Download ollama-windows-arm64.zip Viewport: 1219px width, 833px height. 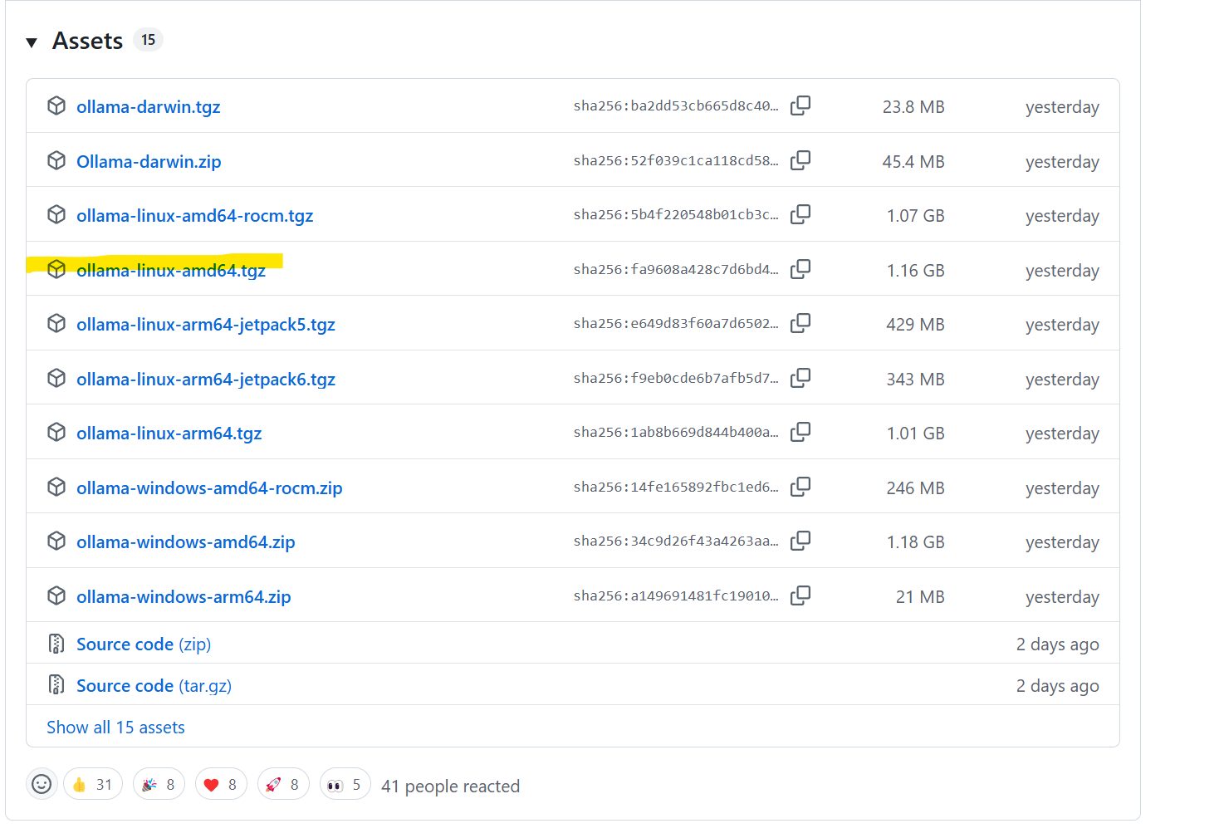[184, 597]
